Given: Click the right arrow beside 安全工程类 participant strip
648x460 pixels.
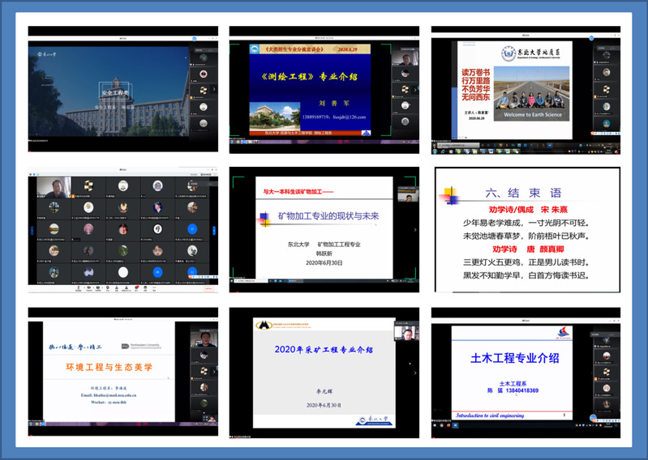Looking at the screenshot, I should [x=214, y=89].
